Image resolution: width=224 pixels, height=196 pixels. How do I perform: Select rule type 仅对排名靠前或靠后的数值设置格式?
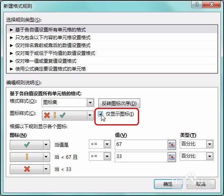(x=112, y=45)
